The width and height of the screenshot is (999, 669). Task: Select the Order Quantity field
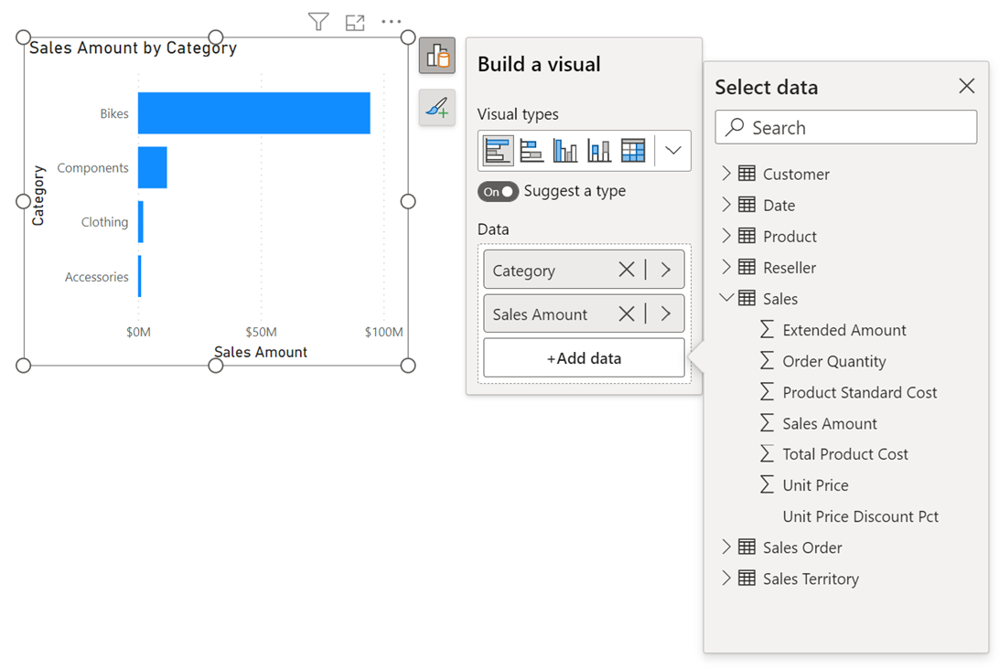point(833,361)
